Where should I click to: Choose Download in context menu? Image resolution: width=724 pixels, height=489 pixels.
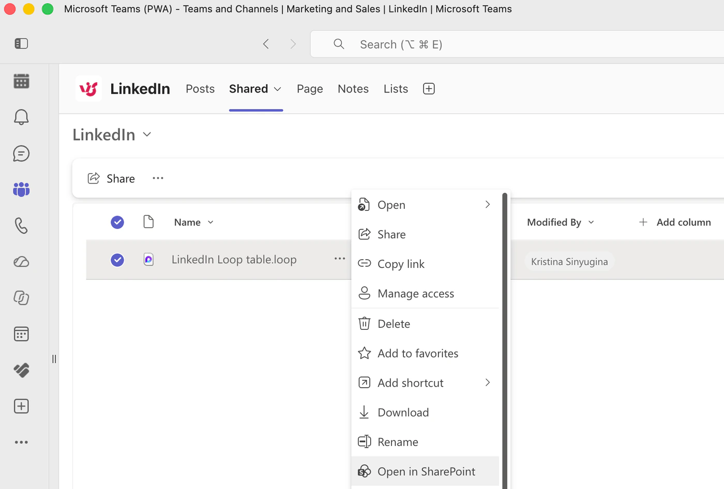[x=425, y=412]
